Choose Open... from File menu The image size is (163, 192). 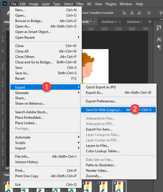coord(46,15)
